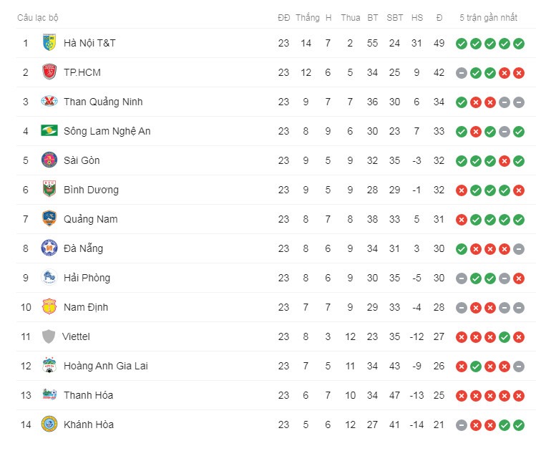This screenshot has width=536, height=456.
Task: Click Sông Lam Nghệ An green flag logo
Action: 49,130
